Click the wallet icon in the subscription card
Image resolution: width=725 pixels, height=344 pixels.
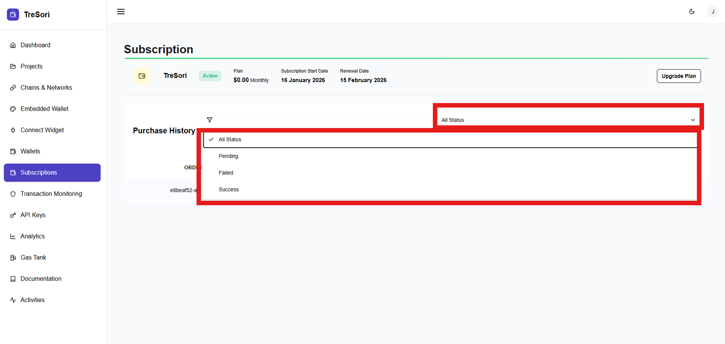coord(142,76)
